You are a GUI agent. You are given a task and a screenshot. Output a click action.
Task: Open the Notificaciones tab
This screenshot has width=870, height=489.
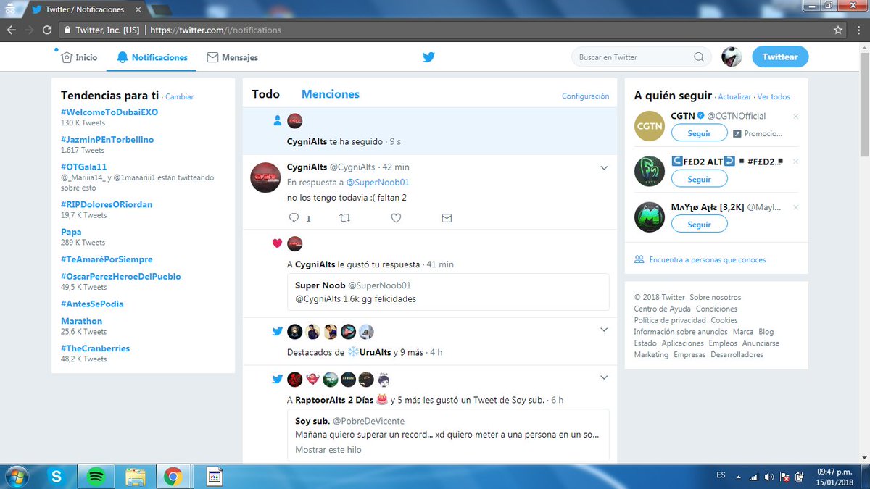point(152,57)
